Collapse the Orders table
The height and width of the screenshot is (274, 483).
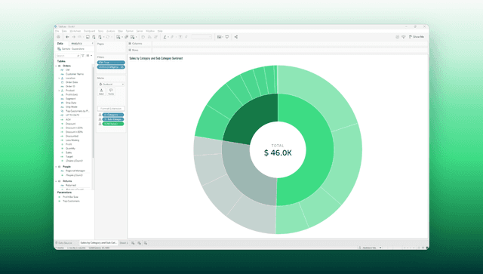(x=56, y=66)
